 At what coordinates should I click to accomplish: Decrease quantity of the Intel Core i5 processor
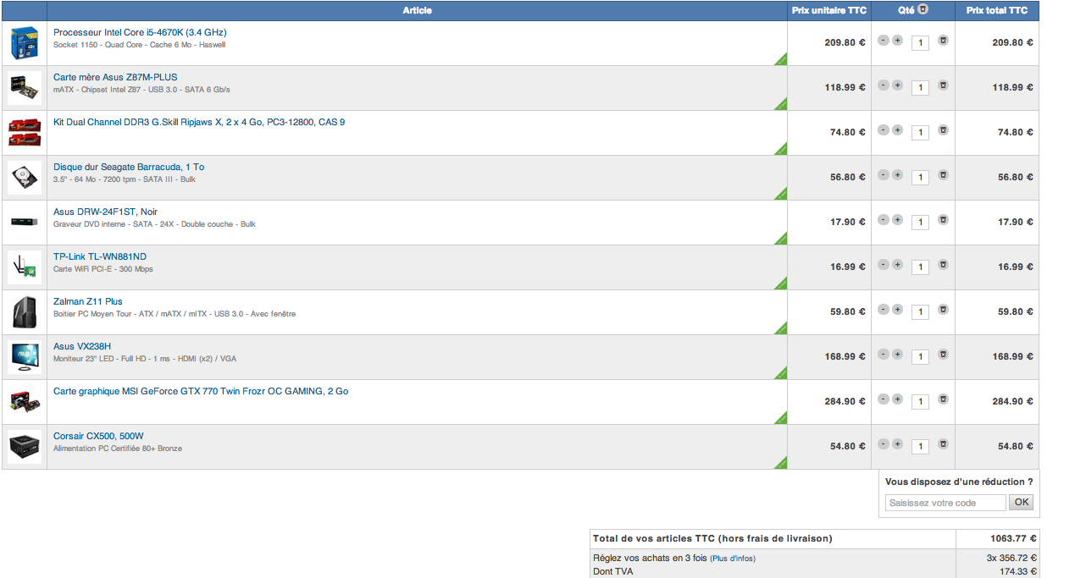coord(884,41)
